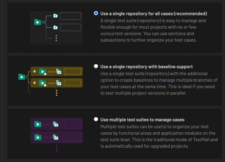Click the "Use a single repository for all cases (recommended)" label
Viewport: 225px width, 162px height.
(x=153, y=14)
